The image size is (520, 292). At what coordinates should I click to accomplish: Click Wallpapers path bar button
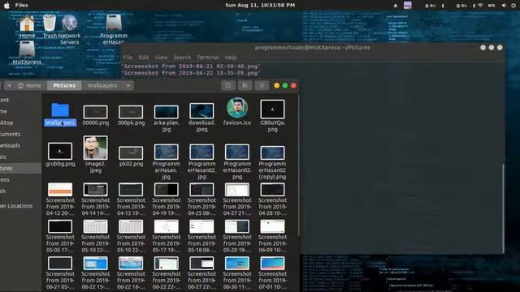click(x=102, y=85)
